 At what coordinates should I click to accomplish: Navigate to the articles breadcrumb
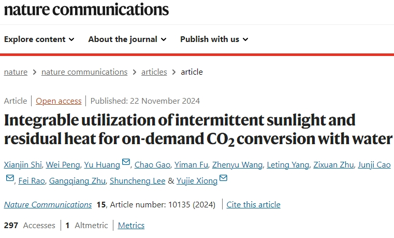point(154,72)
